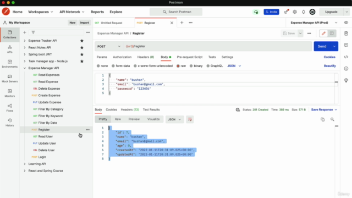This screenshot has height=198, width=352.
Task: Toggle star on Spring boot JWT
Action: click(x=82, y=54)
